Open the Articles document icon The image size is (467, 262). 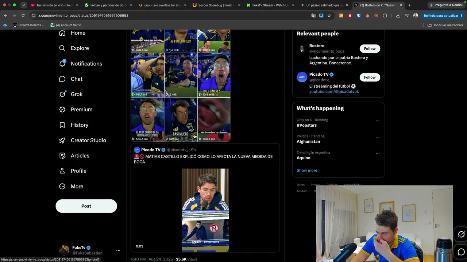[62, 155]
